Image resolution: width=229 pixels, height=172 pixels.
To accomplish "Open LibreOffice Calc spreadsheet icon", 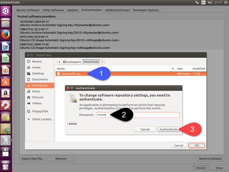I will pyautogui.click(x=6, y=58).
